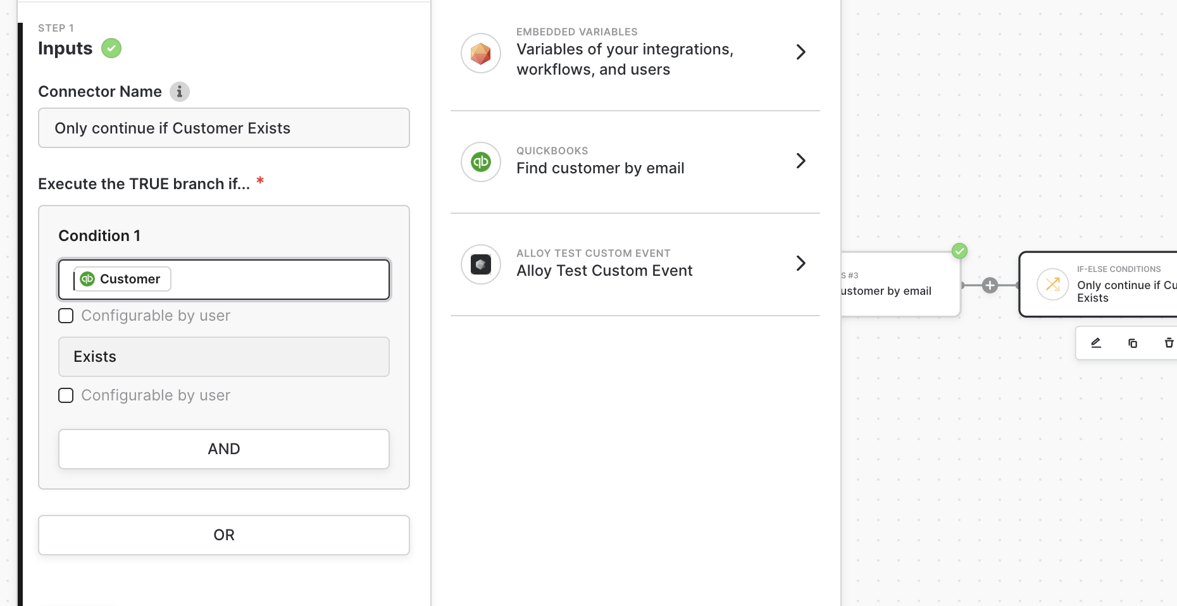Viewport: 1177px width, 606px height.
Task: Expand Alloy Test Custom Event chevron
Action: pyautogui.click(x=800, y=263)
